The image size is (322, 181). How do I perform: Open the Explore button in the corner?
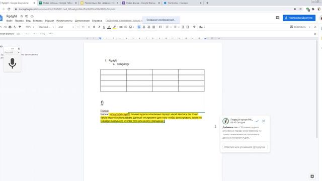[x=312, y=176]
